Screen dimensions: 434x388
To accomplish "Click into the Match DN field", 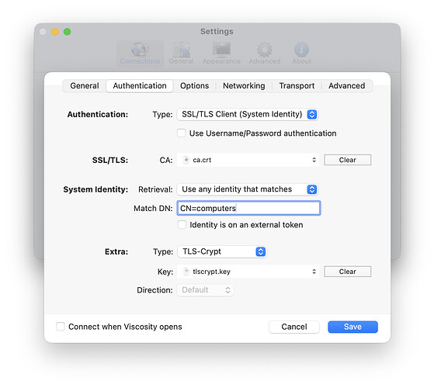I will [x=248, y=208].
